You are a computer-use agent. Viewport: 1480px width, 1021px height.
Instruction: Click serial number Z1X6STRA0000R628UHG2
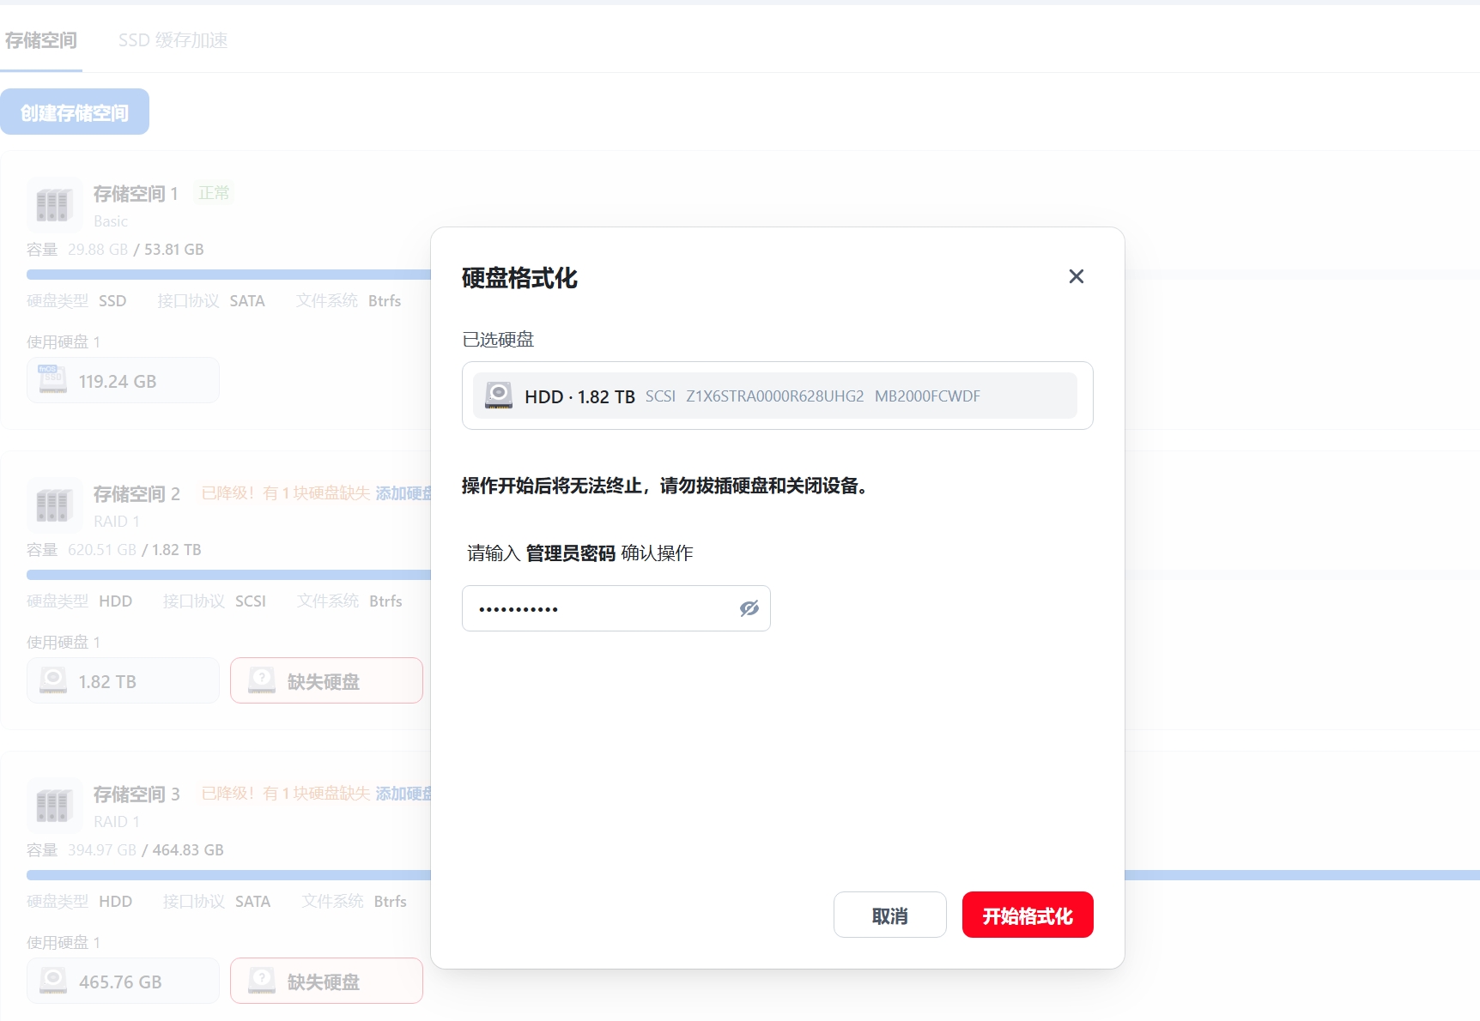pyautogui.click(x=774, y=396)
